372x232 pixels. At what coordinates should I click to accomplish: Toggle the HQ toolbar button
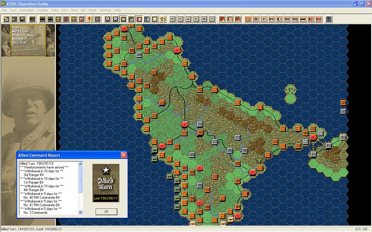point(295,19)
